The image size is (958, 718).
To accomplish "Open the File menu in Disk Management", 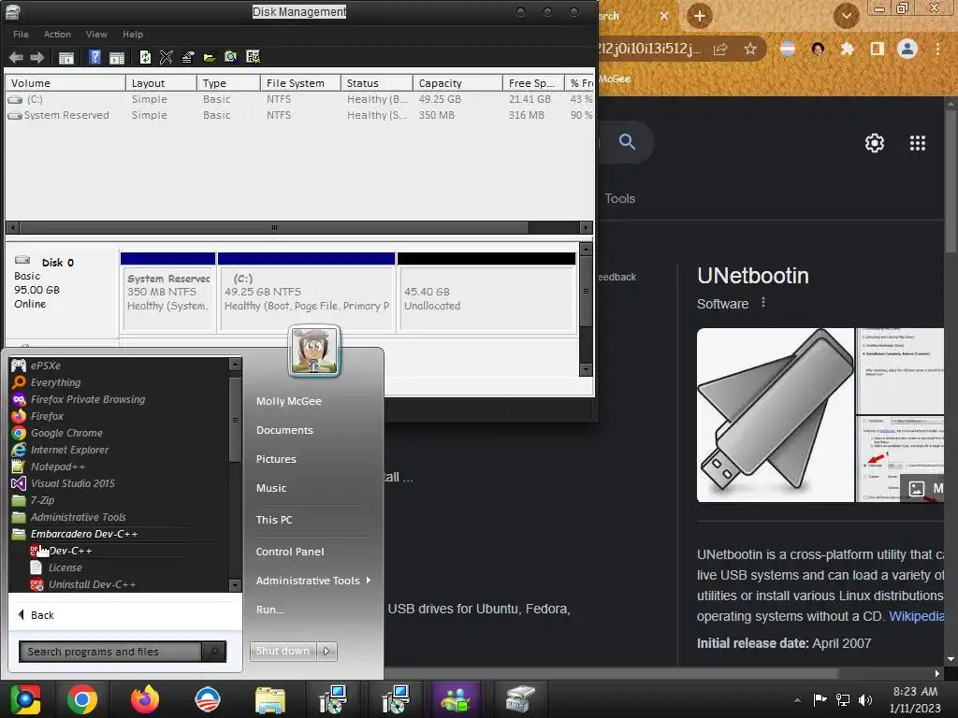I will pyautogui.click(x=21, y=35).
